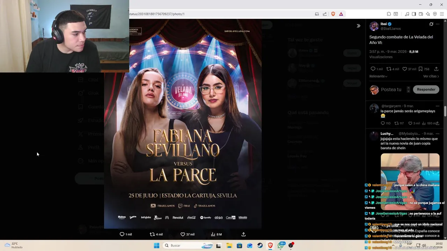Open Microsoft Store from the taskbar
Image resolution: width=447 pixels, height=251 pixels.
(239, 245)
